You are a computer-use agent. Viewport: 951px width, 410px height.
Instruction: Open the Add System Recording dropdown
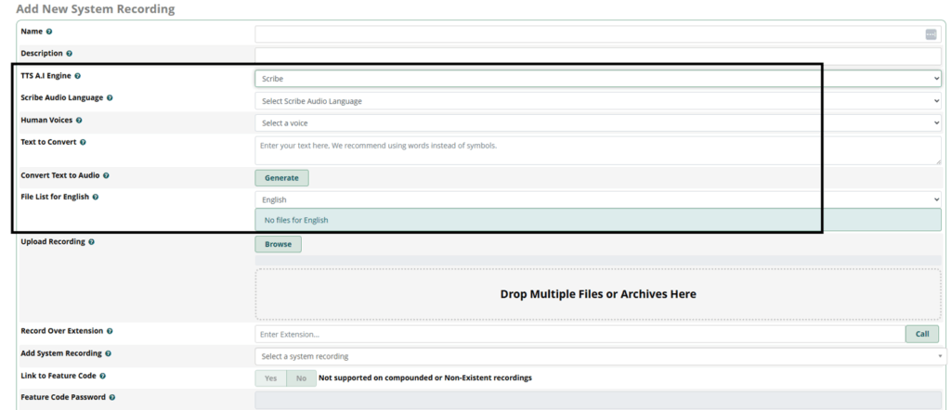point(598,356)
